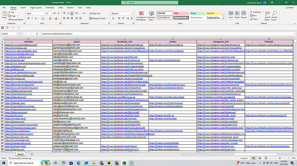Open link https://twitter.com/missworldsalon
Image resolution: width=297 pixels, height=166 pixels.
(x=166, y=51)
